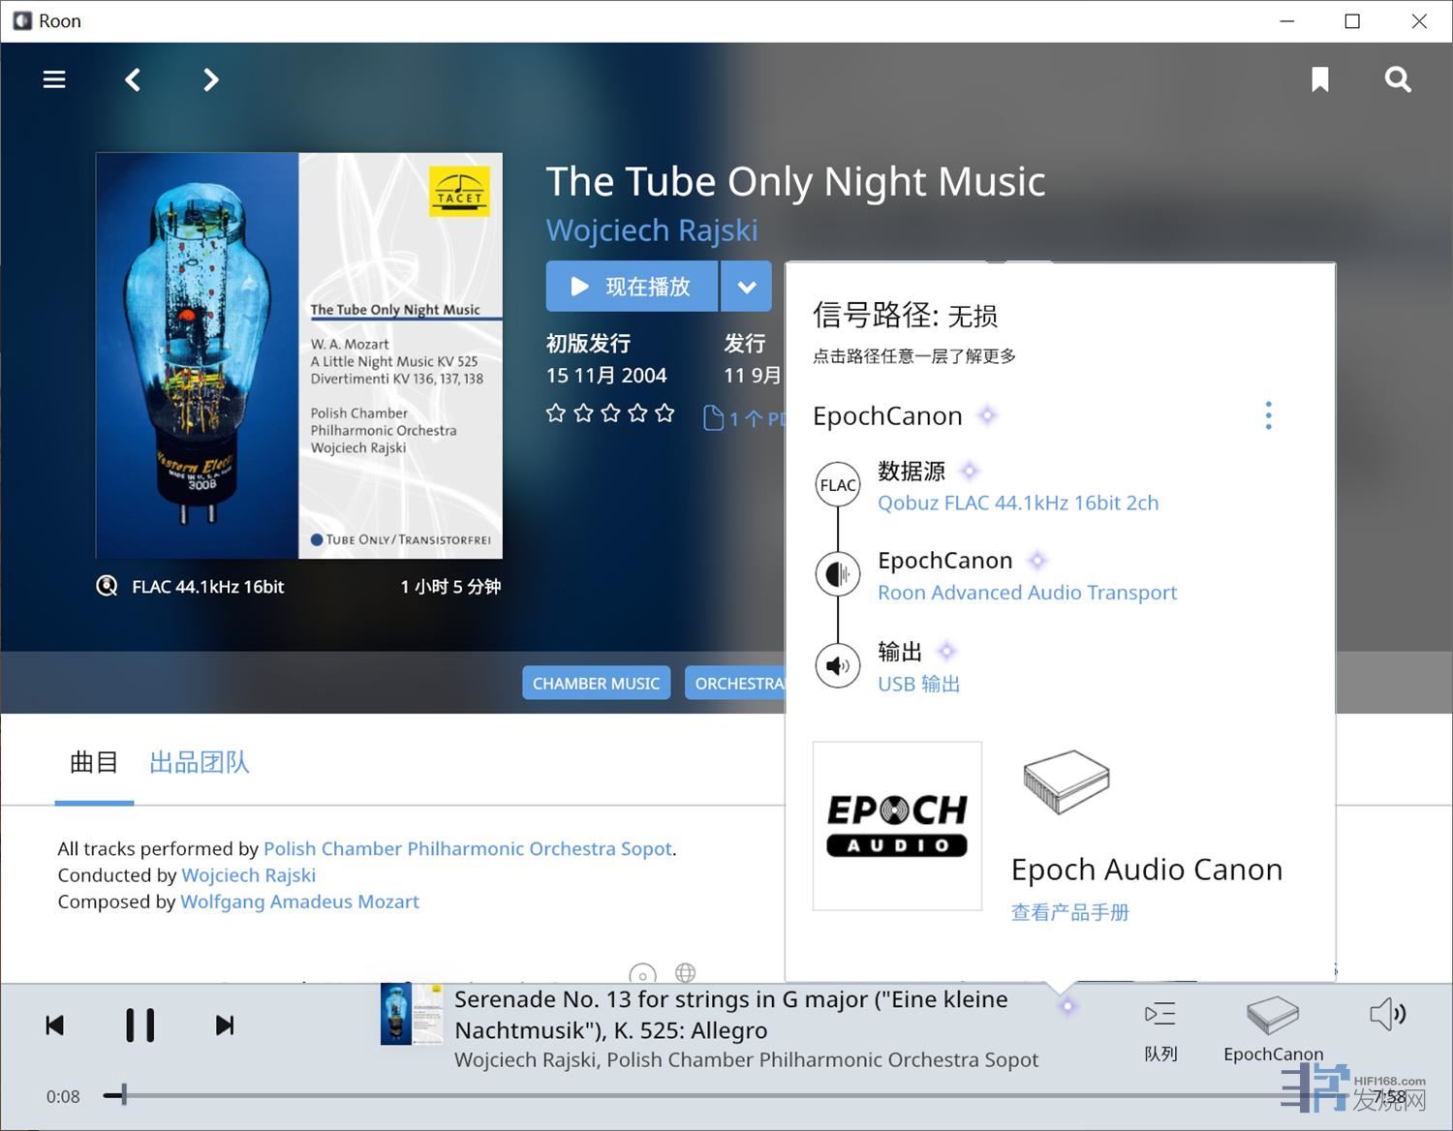Skip to the next track

tap(225, 1024)
